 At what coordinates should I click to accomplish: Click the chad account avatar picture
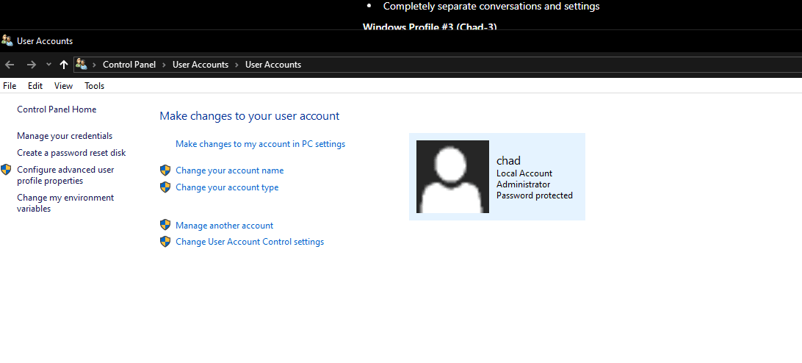452,176
